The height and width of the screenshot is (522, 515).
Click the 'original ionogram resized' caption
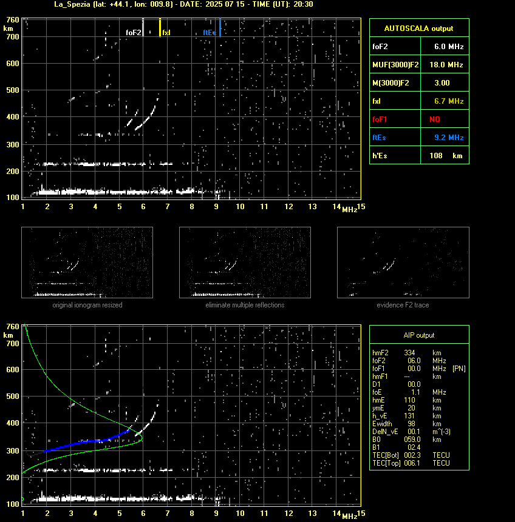tap(87, 305)
